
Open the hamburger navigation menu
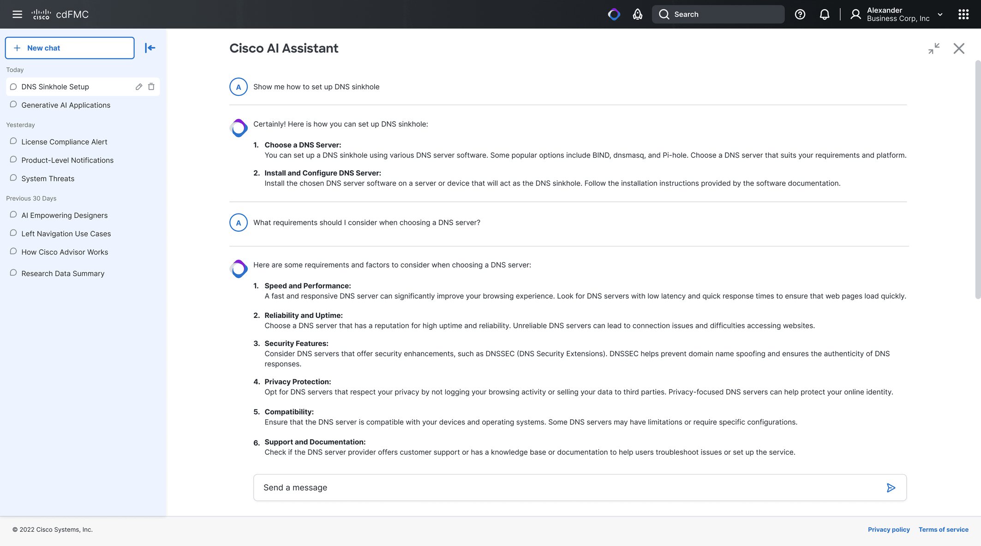coord(17,14)
